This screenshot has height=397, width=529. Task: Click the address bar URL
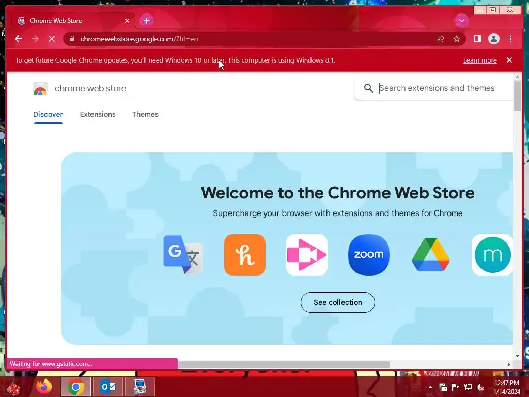click(139, 39)
